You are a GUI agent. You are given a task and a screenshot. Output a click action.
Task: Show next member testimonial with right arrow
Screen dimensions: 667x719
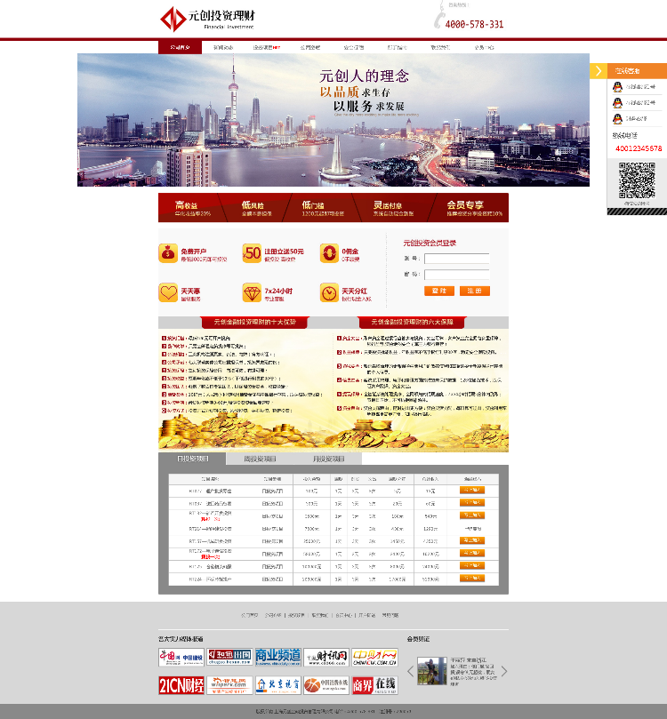tap(504, 671)
